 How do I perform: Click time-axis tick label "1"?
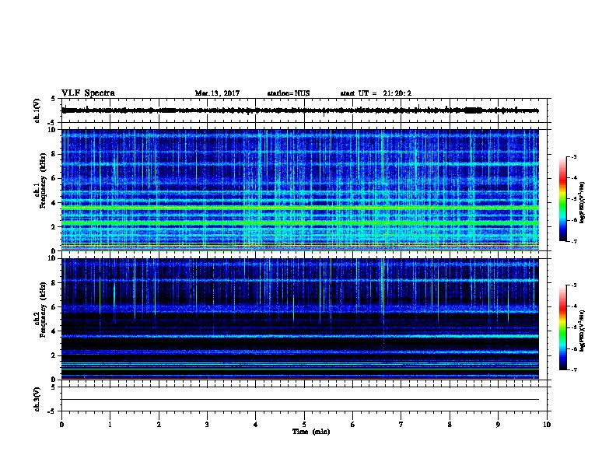point(110,424)
